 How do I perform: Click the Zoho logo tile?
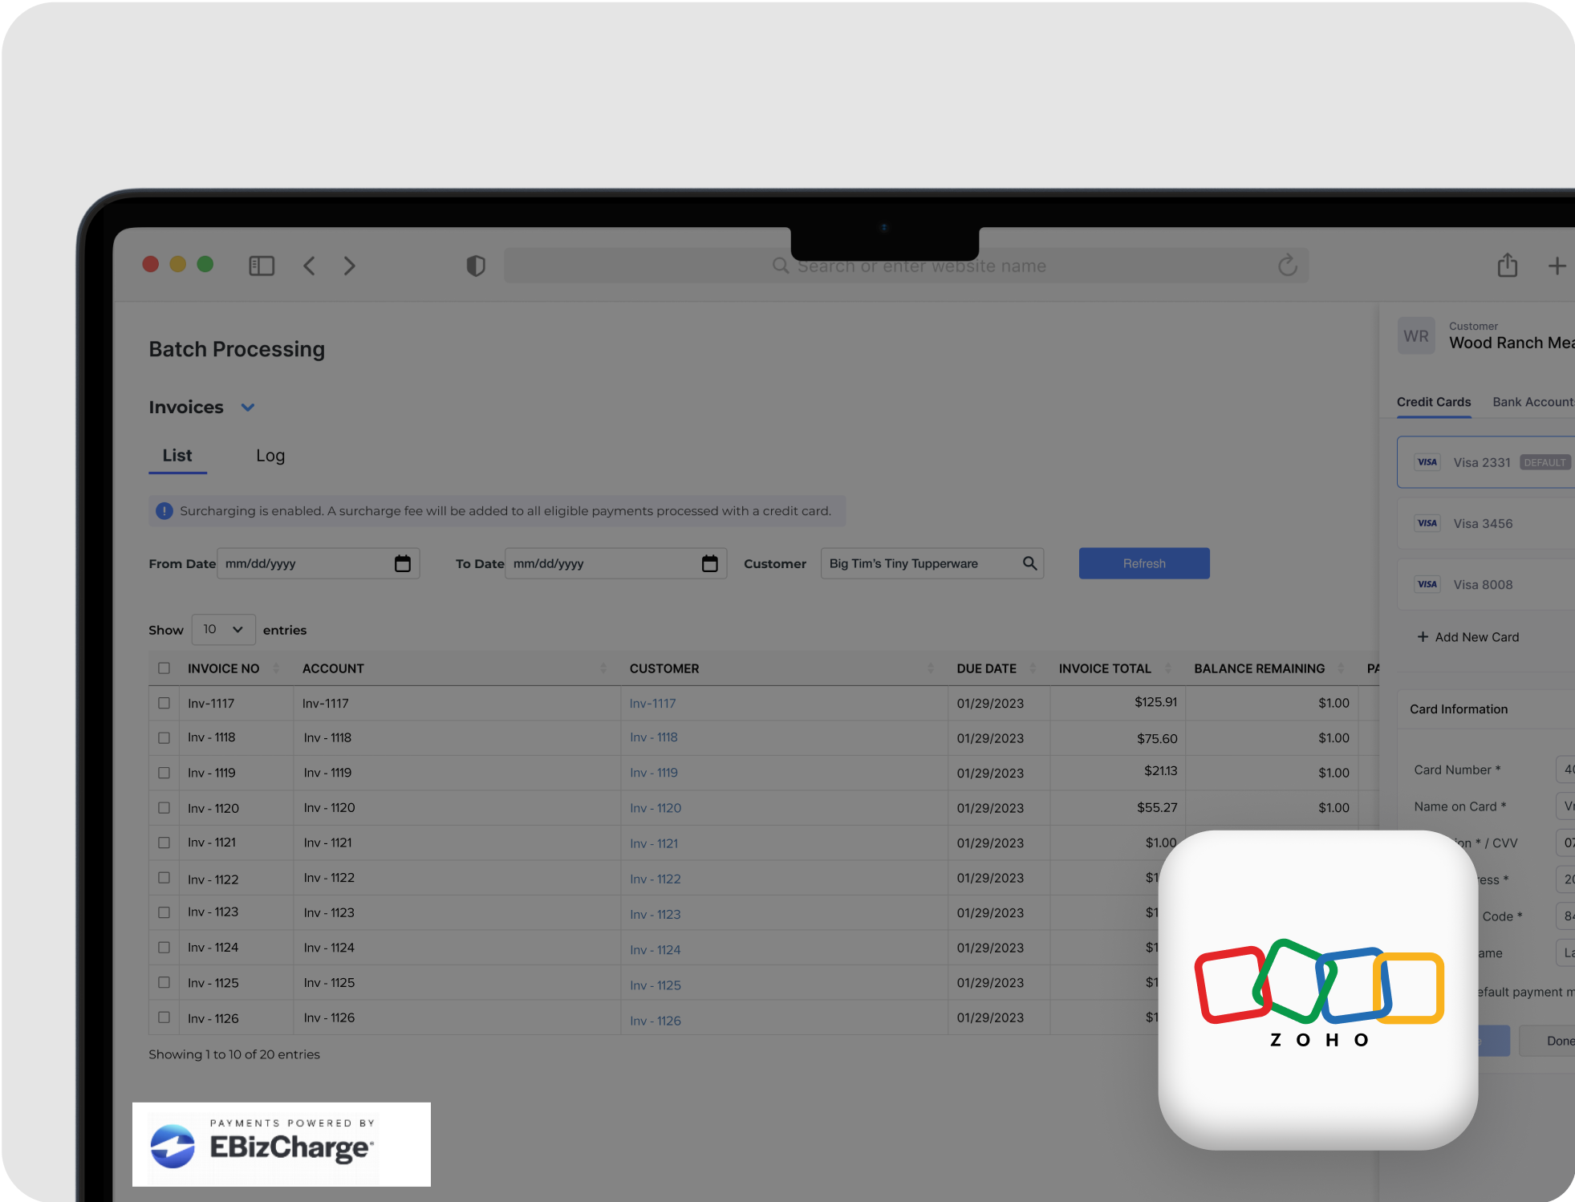tap(1318, 989)
